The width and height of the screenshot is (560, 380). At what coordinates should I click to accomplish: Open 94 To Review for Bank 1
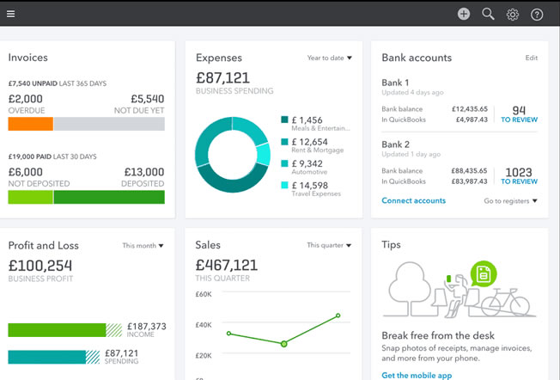click(x=519, y=114)
